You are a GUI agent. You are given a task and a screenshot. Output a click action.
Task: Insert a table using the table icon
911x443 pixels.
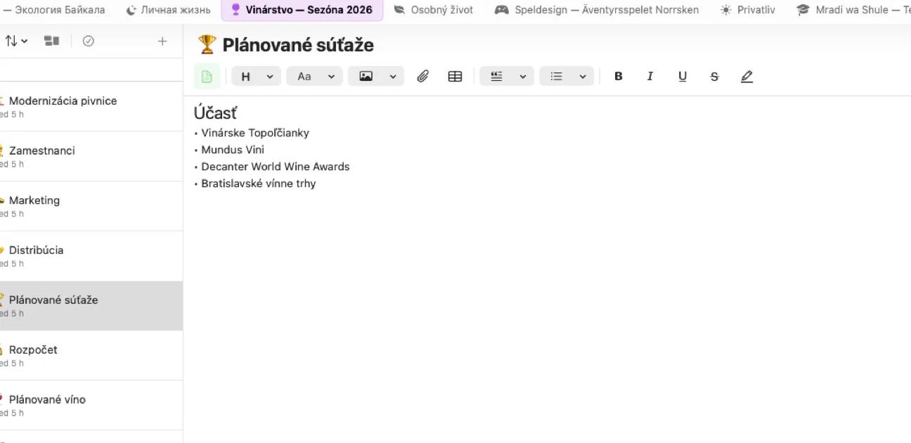click(x=455, y=77)
